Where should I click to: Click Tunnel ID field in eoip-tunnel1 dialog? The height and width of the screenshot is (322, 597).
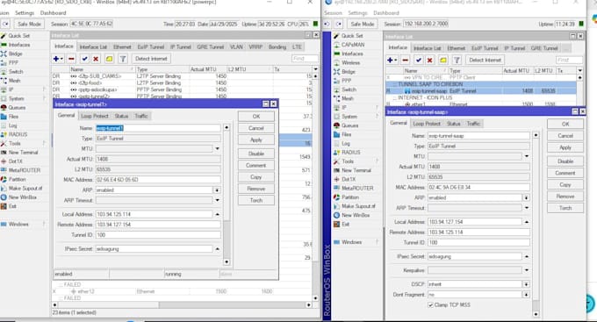point(158,235)
